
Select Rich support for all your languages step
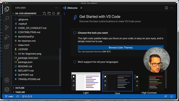coord(98,62)
